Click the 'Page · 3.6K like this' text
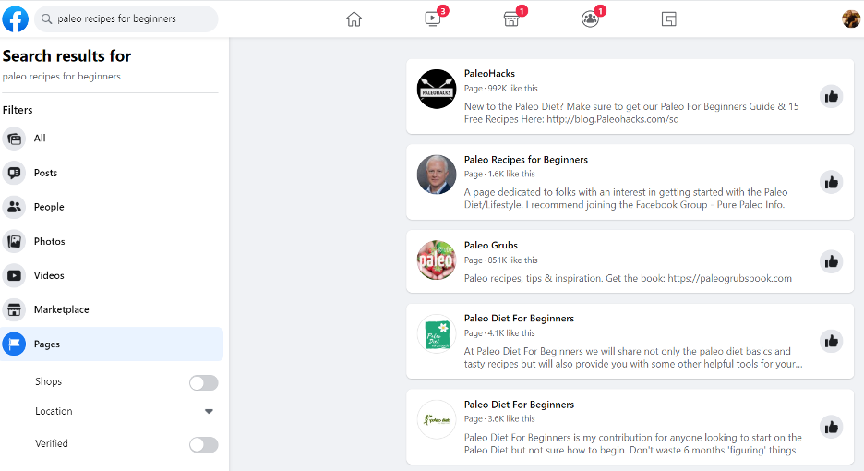 click(499, 418)
